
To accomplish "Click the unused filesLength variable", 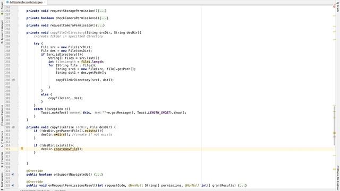I will coord(65,62).
